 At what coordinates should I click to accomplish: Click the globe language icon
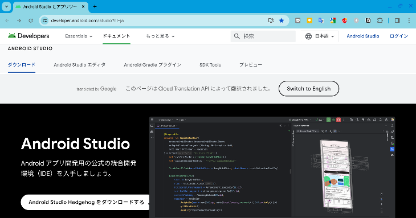[308, 36]
